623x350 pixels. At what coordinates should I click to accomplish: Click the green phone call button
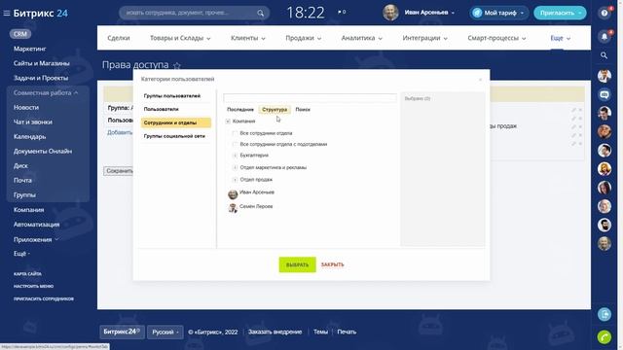605,337
